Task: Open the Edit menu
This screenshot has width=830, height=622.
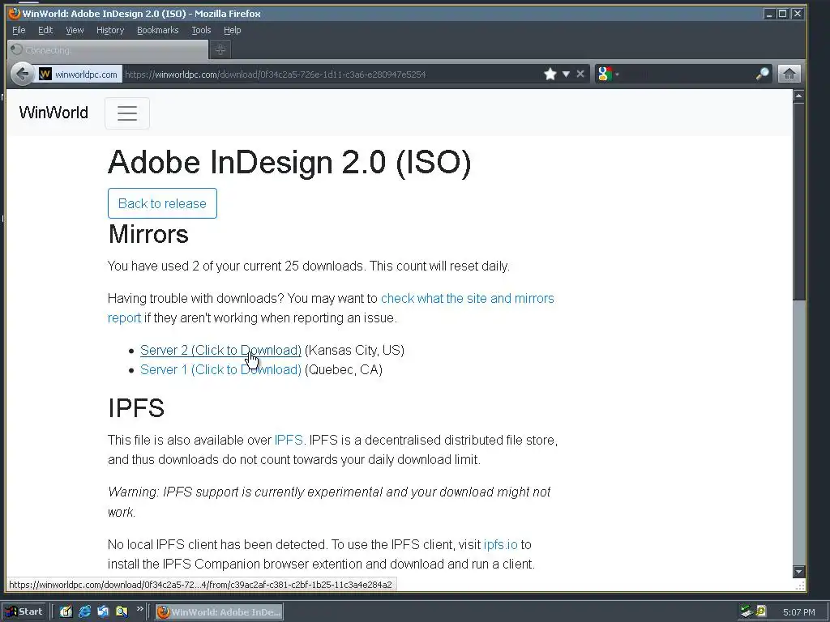Action: click(x=45, y=30)
